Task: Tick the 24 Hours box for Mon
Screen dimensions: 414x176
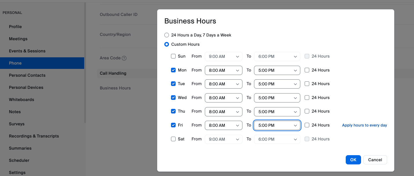Action: (307, 70)
